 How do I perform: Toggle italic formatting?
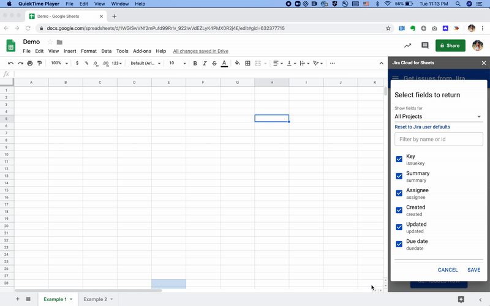pyautogui.click(x=205, y=64)
